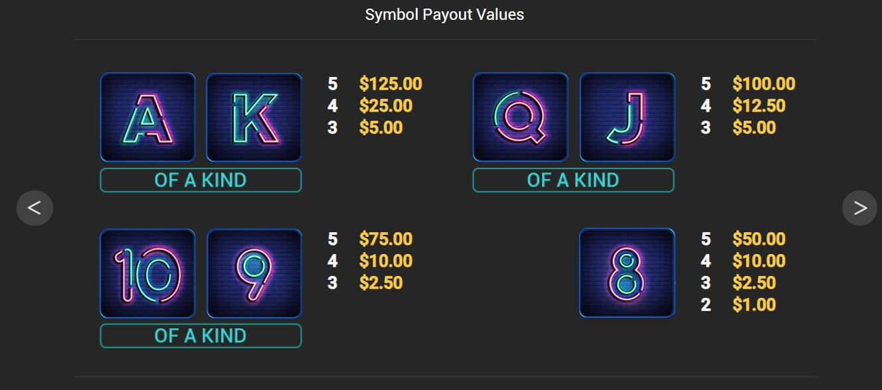Click the neon 10 symbol icon
Screen dimensions: 882x390
pyautogui.click(x=147, y=273)
